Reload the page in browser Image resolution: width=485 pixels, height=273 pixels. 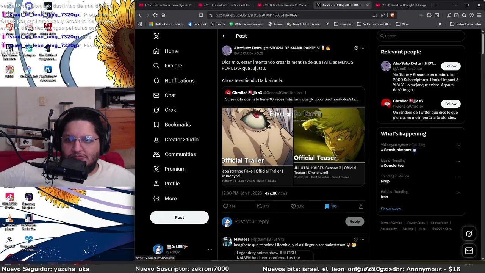point(155,15)
